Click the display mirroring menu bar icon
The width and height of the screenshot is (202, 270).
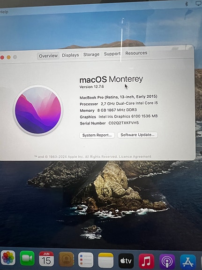pyautogui.click(x=199, y=3)
